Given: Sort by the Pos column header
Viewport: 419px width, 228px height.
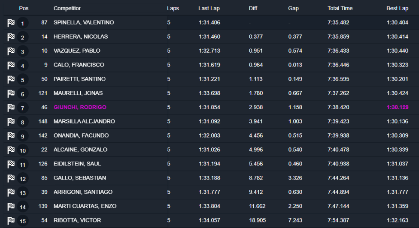Looking at the screenshot, I should pyautogui.click(x=24, y=8).
